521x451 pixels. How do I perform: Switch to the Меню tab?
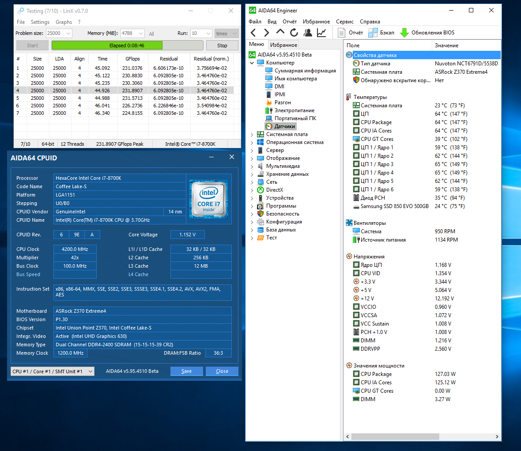257,44
